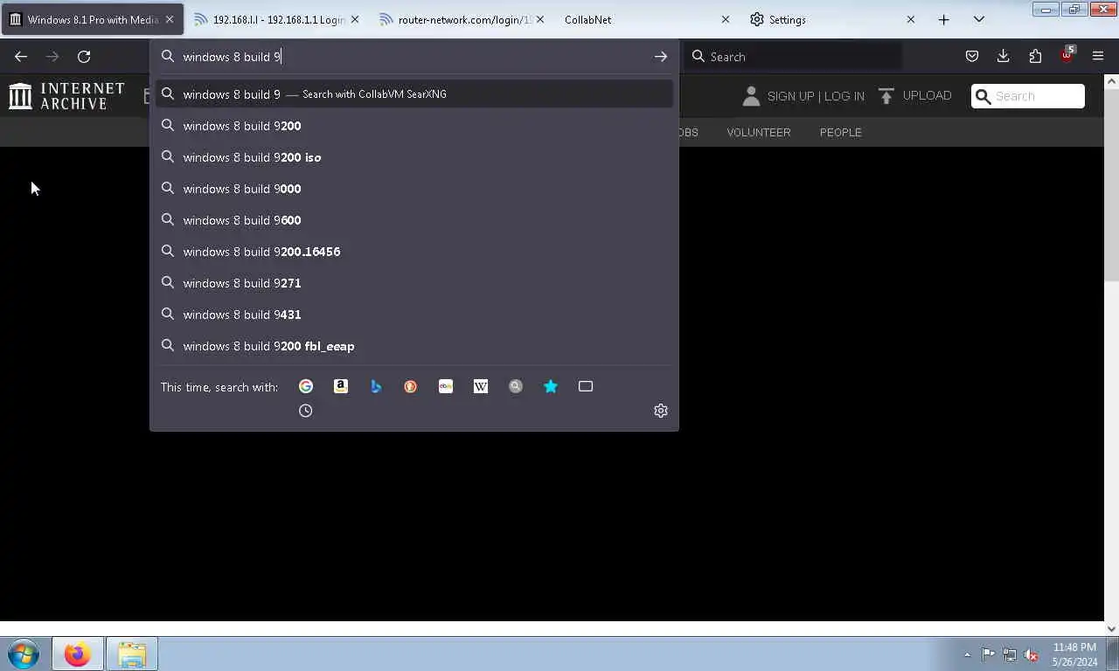
Task: Click the Go arrow in the address bar
Action: (x=661, y=57)
